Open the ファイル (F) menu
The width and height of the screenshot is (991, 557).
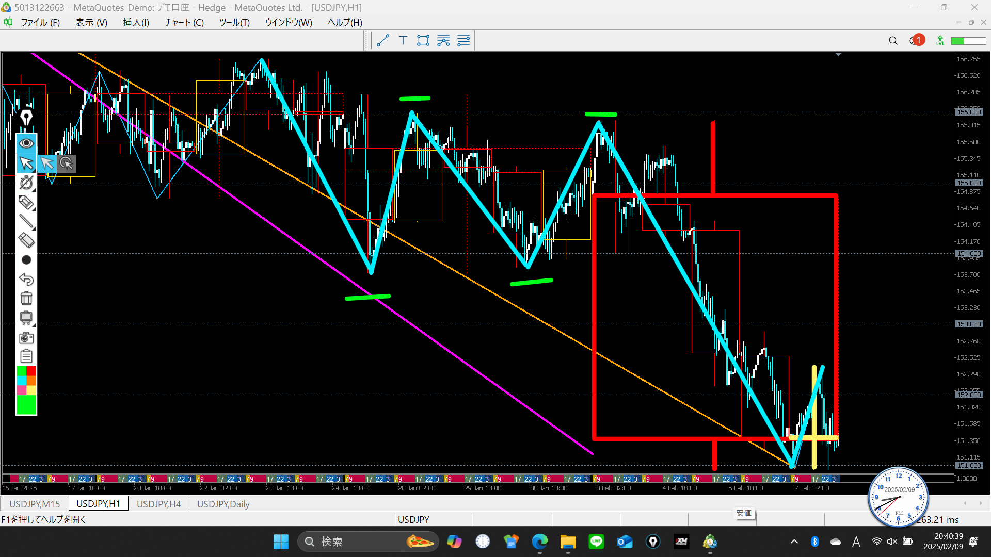click(x=40, y=22)
